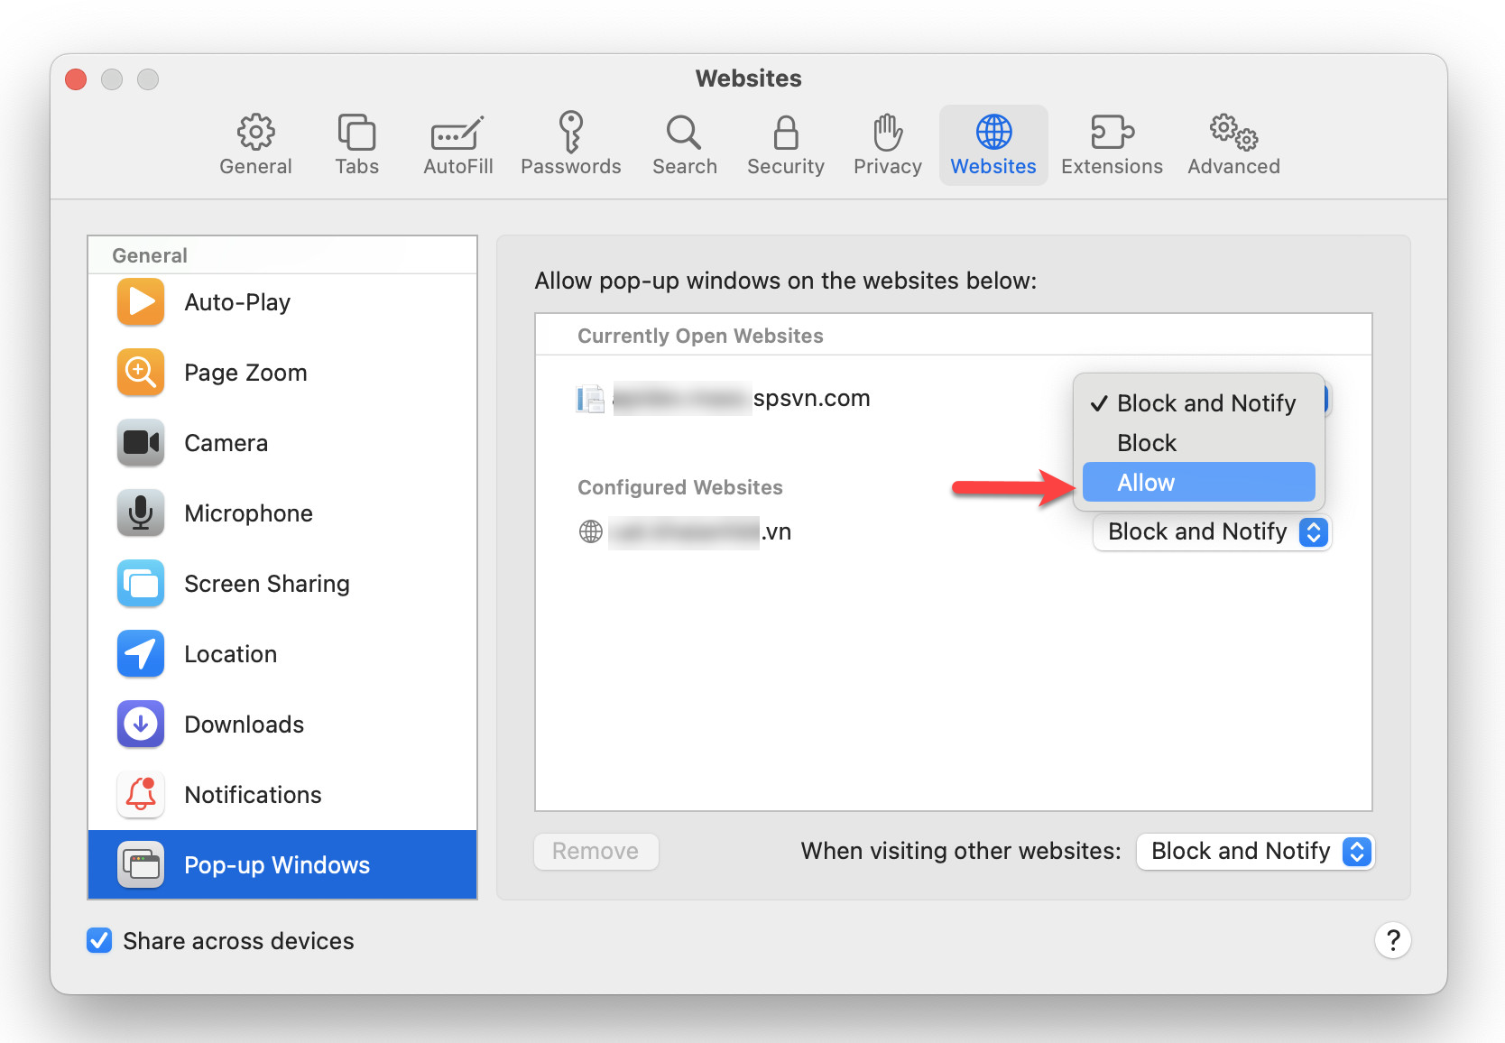The image size is (1505, 1043).
Task: Open the Privacy hand icon
Action: tap(887, 133)
